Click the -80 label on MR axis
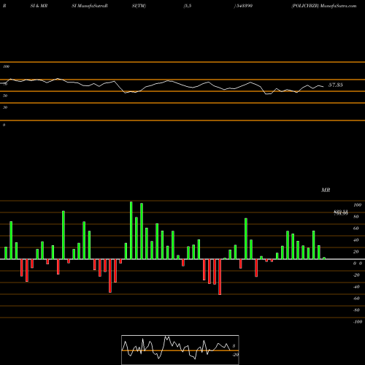This screenshot has height=365, width=365. [356, 310]
